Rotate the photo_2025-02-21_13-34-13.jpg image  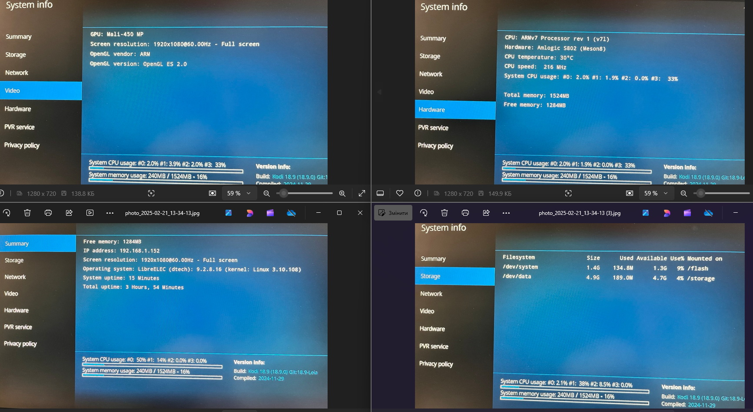7,213
